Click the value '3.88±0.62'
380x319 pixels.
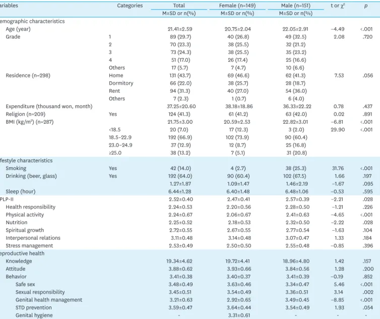click(x=180, y=269)
